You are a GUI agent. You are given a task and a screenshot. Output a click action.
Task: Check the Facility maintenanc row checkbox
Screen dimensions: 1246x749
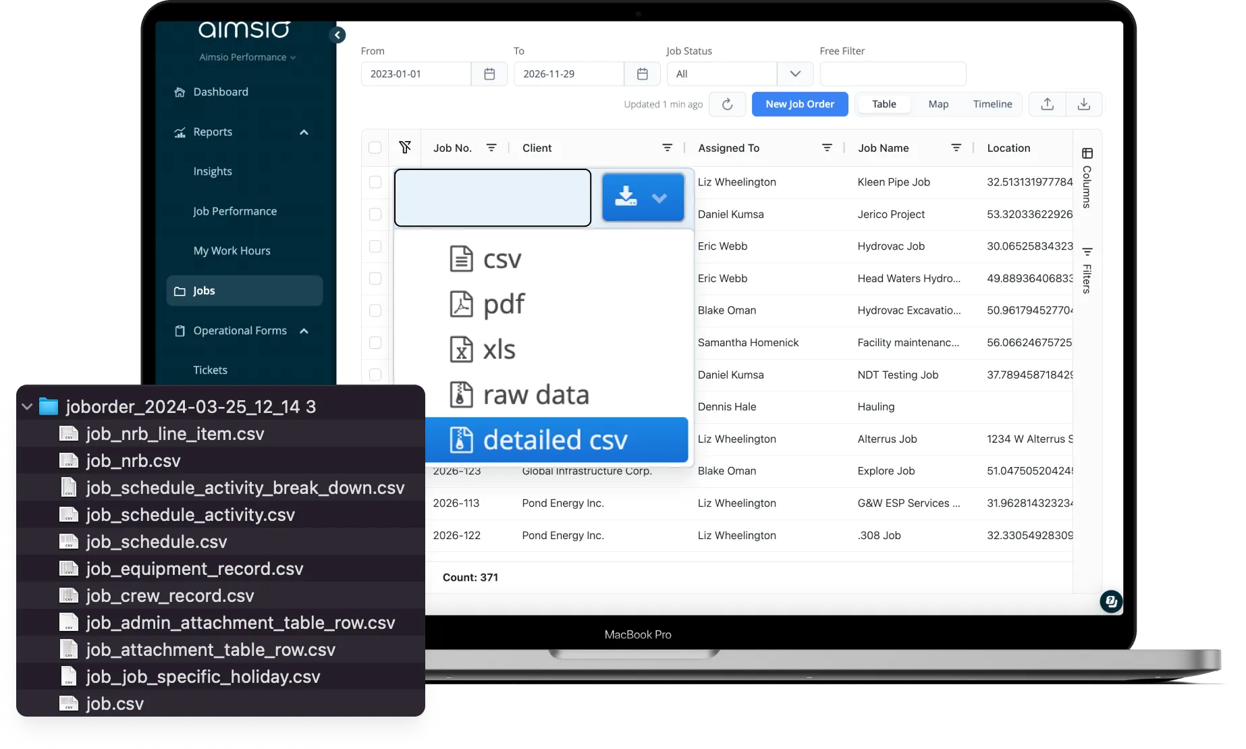pos(375,342)
